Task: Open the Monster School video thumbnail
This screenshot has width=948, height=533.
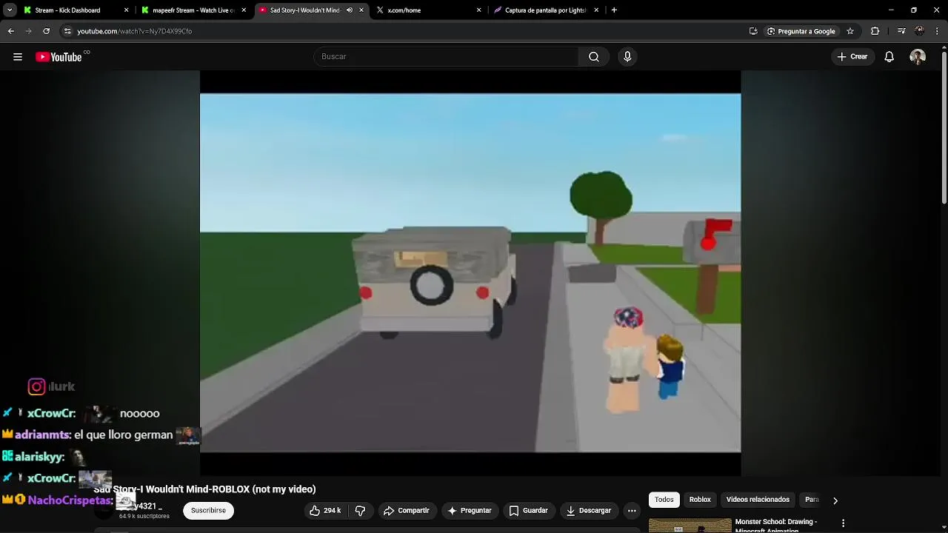Action: click(x=690, y=526)
